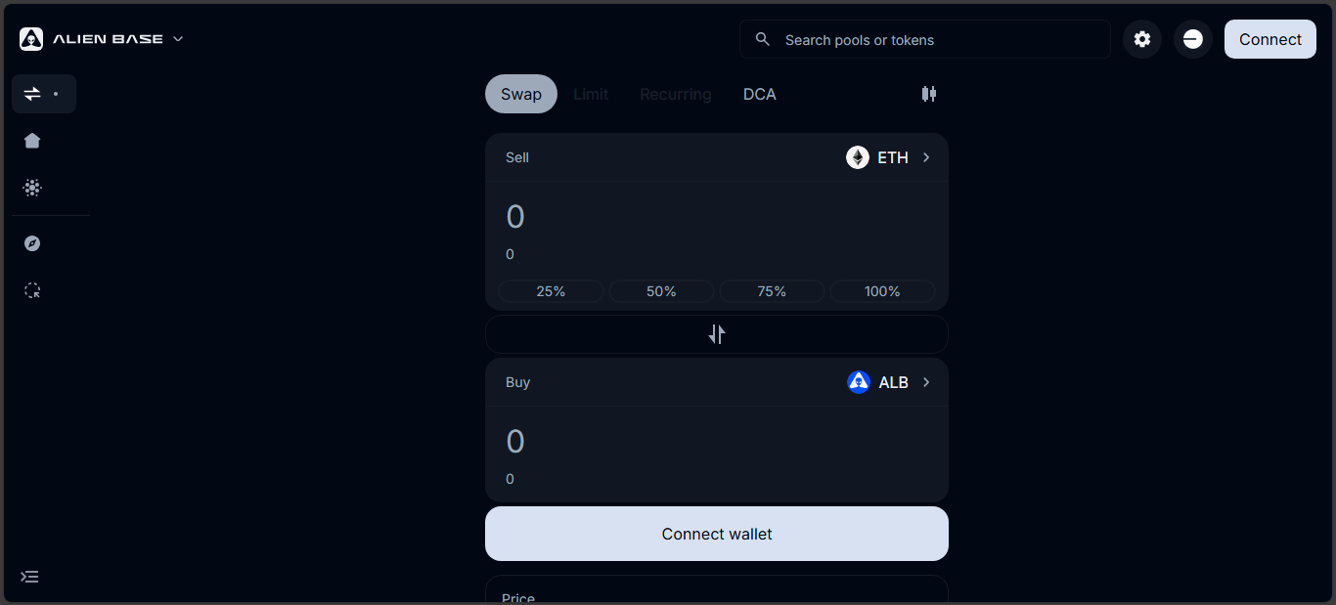Click the Base network round icon
The height and width of the screenshot is (605, 1336).
[x=1192, y=39]
